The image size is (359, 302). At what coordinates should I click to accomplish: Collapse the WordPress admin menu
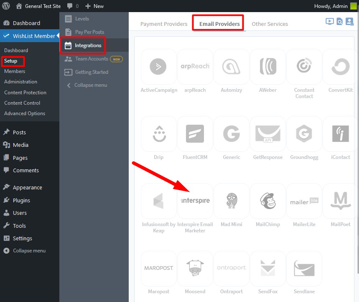(x=30, y=251)
